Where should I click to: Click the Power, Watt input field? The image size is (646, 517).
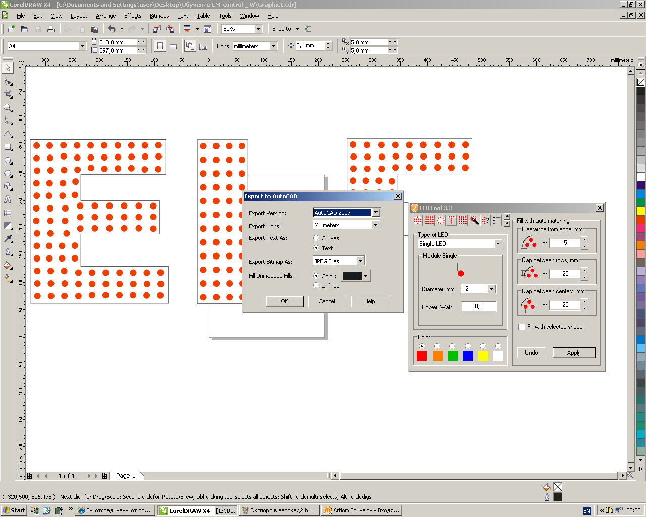[478, 306]
